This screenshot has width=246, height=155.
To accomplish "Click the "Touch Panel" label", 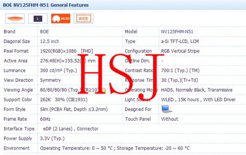I will (x=138, y=119).
